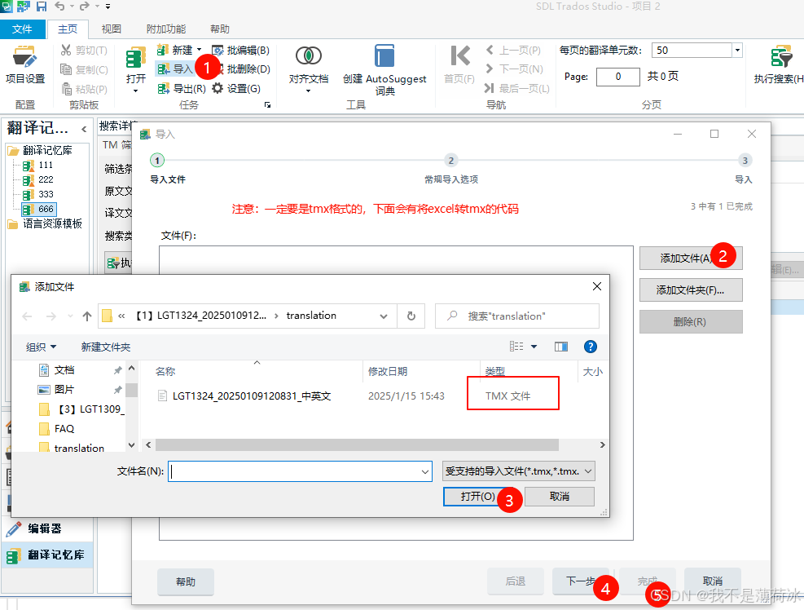Viewport: 804px width, 610px height.
Task: Open the Organize (组织) dropdown menu
Action: (41, 347)
